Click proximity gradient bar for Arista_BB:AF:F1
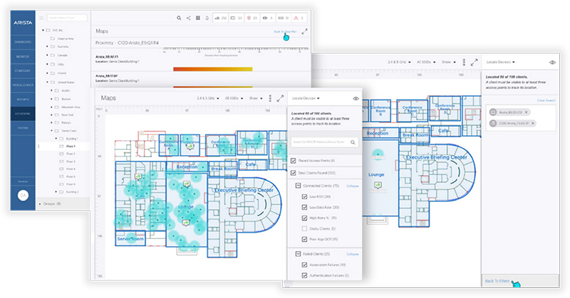 coord(213,69)
